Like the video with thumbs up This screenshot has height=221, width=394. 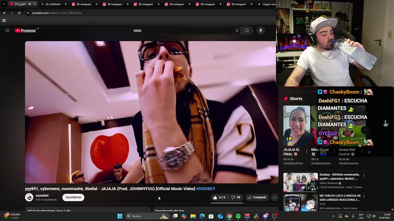pyautogui.click(x=219, y=197)
